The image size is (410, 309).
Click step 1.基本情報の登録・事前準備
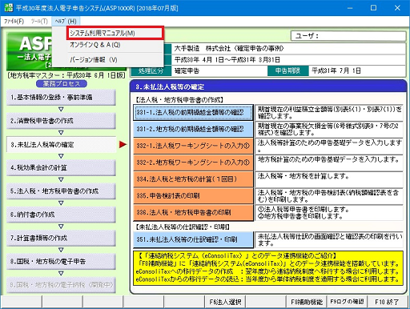click(61, 98)
